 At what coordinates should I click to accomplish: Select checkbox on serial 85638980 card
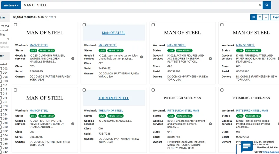(x=222, y=25)
